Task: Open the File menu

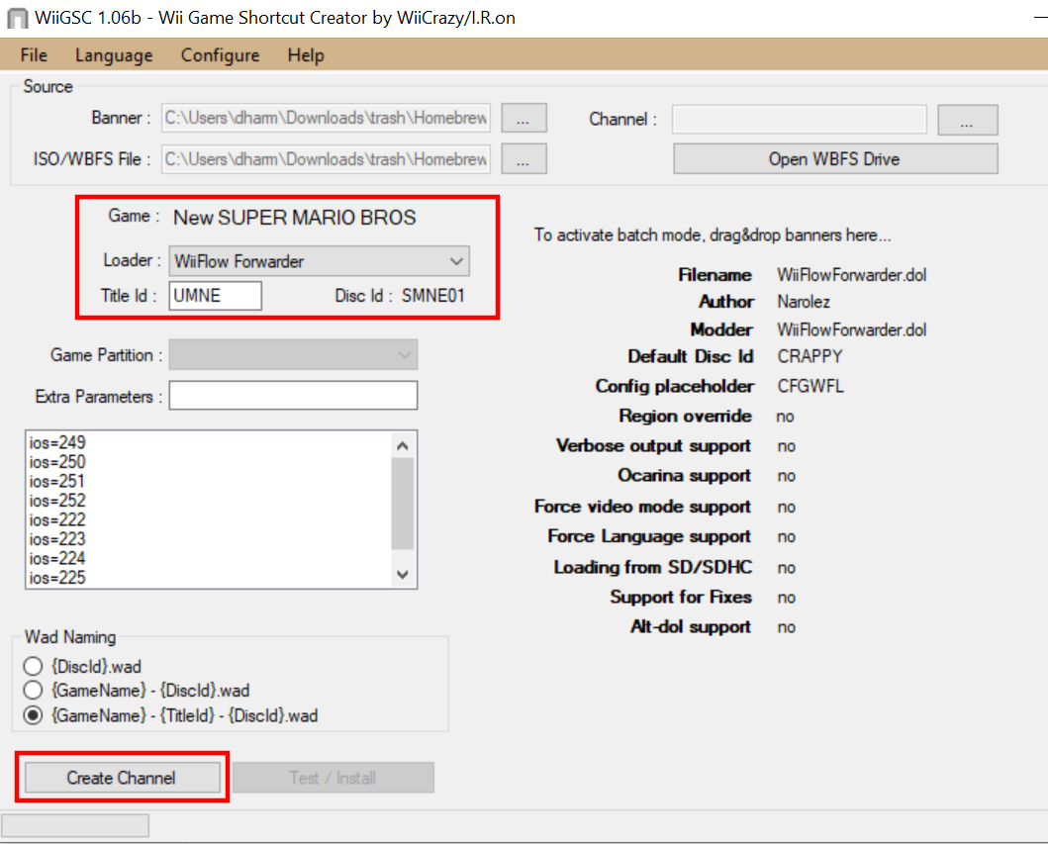Action: coord(34,54)
